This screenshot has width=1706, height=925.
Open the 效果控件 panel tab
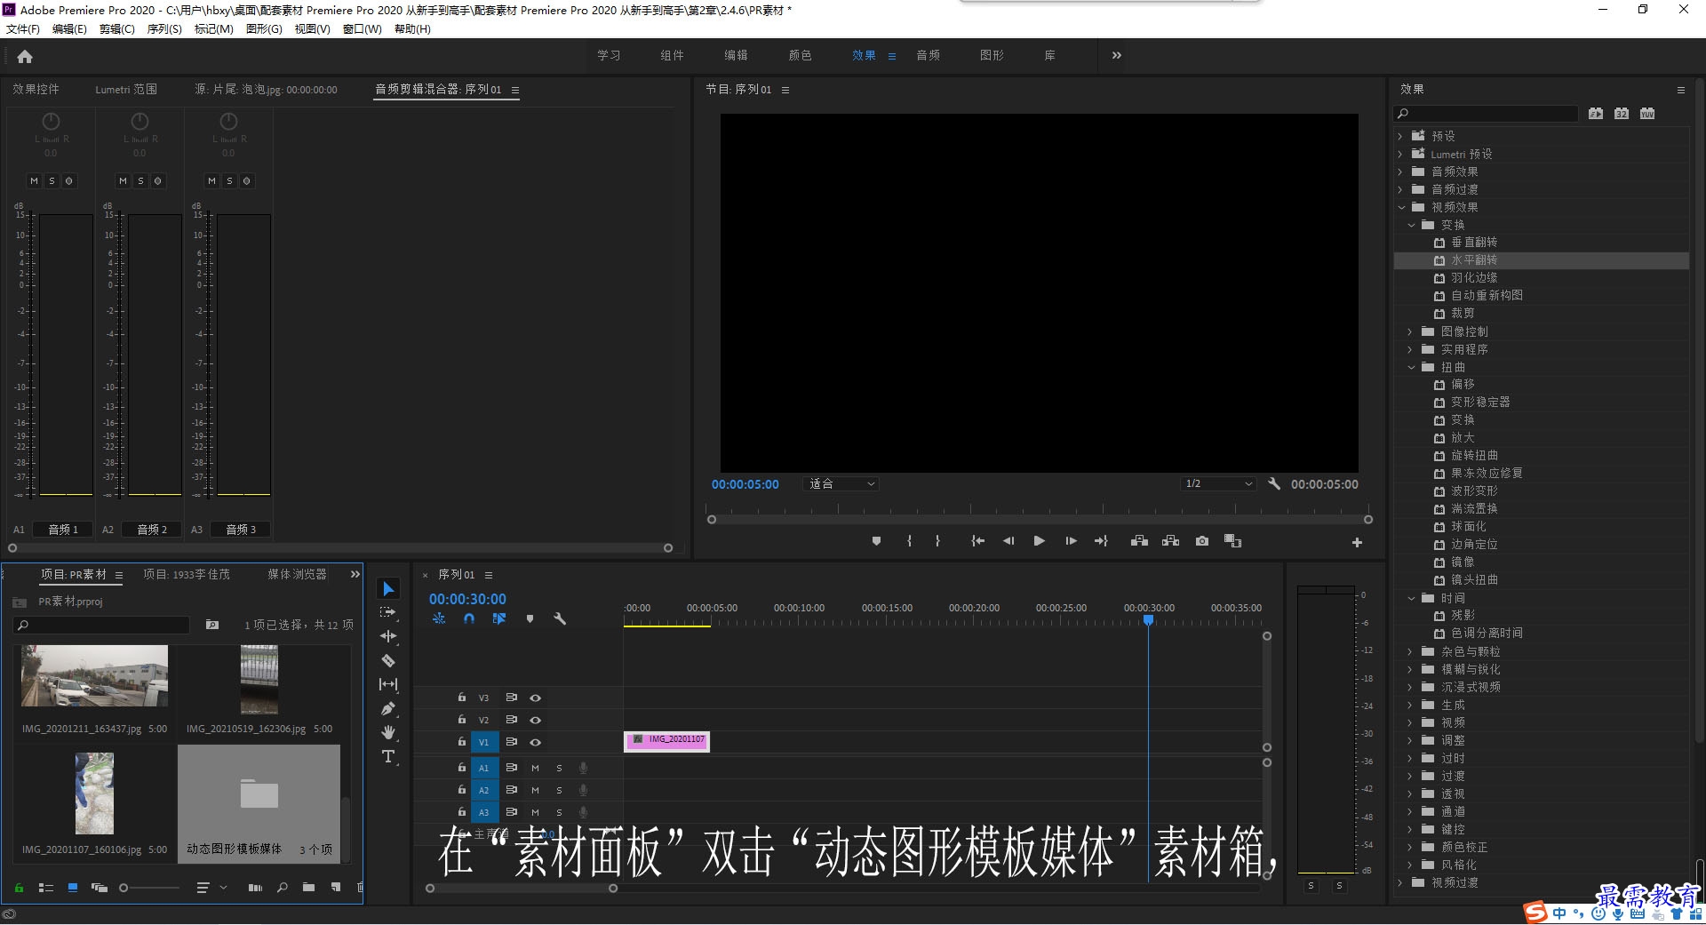pos(36,89)
